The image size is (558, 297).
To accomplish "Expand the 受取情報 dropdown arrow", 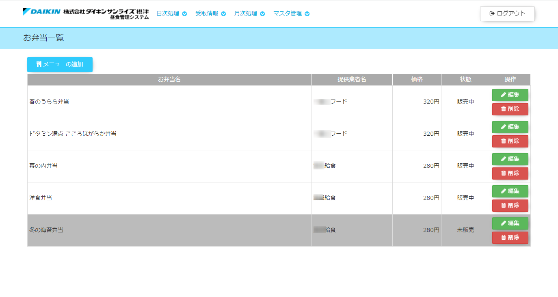I will 223,14.
